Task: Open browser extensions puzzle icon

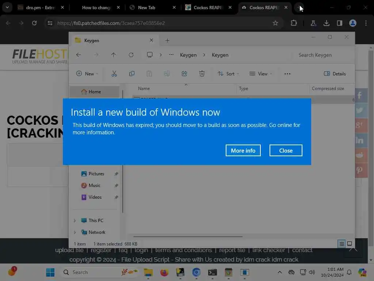Action: [x=294, y=23]
